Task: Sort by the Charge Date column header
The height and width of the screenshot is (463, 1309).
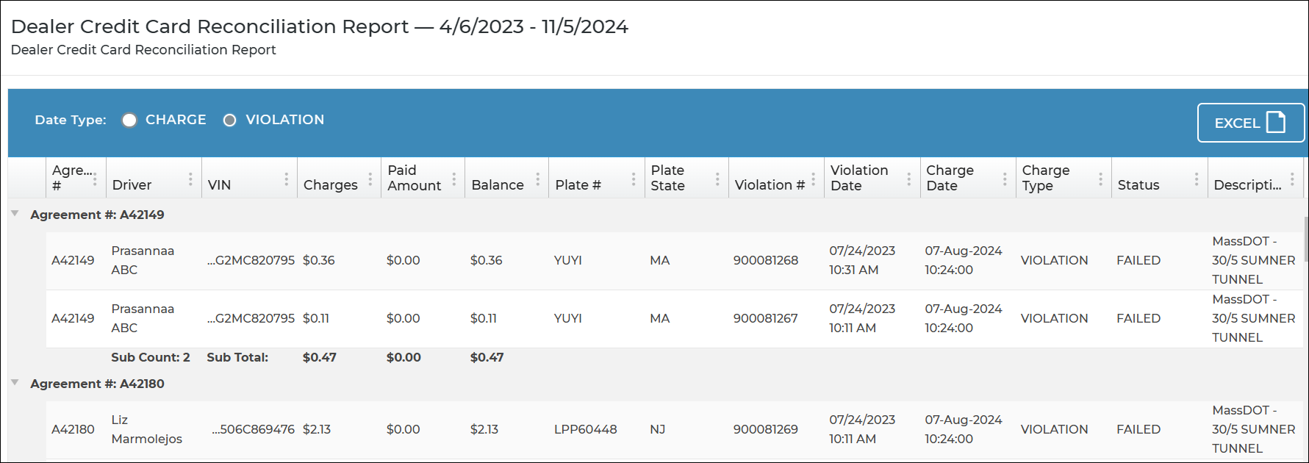Action: click(950, 178)
